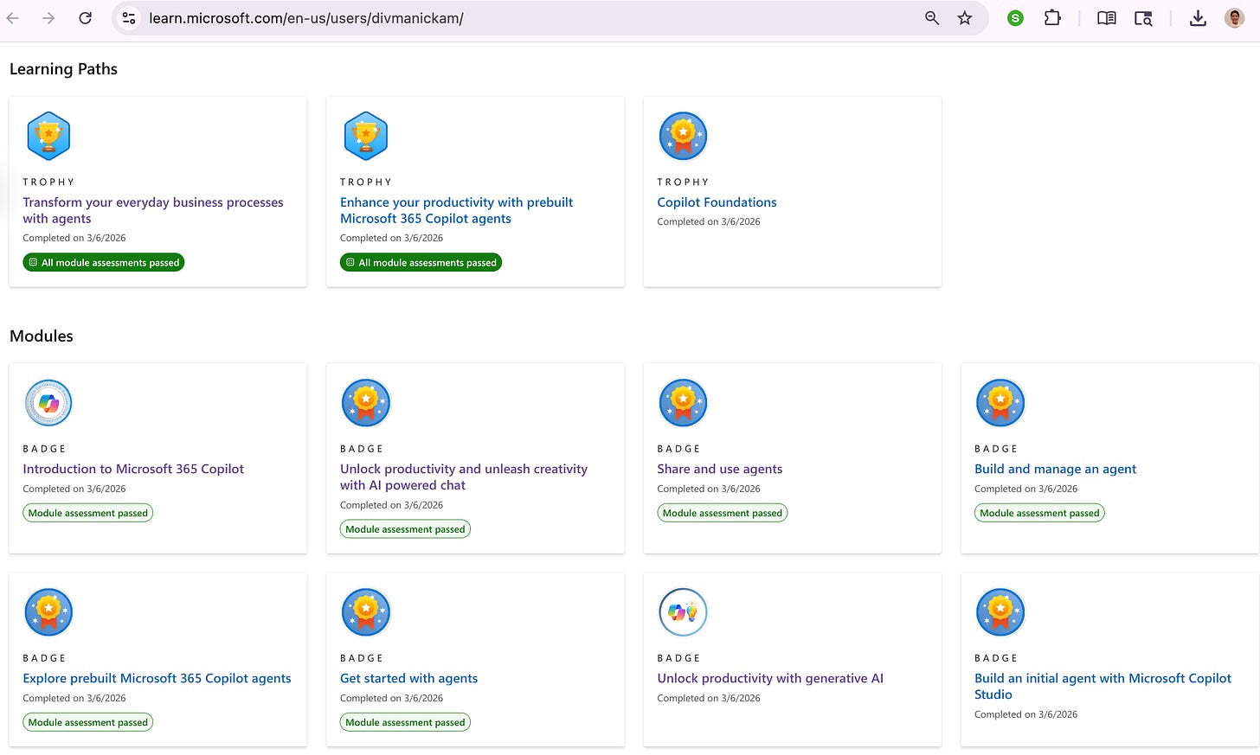Click the zoom magnifier icon in address bar
The image size is (1260, 755).
click(932, 18)
